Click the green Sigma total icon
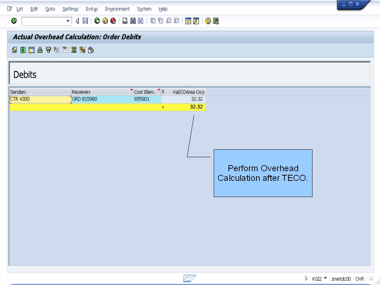This screenshot has height=285, width=380. point(74,50)
